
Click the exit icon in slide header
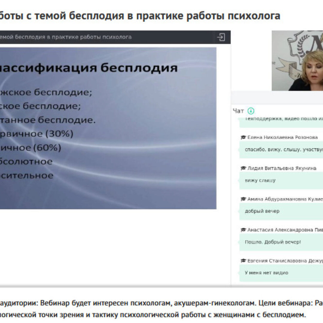[x=221, y=37]
